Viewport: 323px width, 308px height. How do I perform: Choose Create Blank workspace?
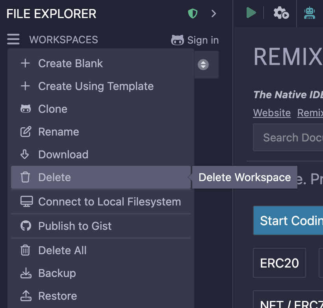[x=101, y=63]
